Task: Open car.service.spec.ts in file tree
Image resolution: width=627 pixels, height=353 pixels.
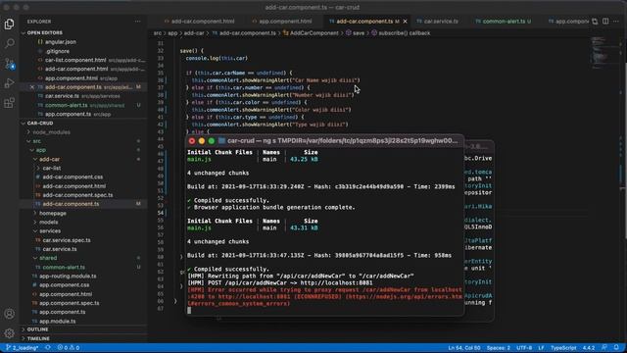Action: click(67, 240)
